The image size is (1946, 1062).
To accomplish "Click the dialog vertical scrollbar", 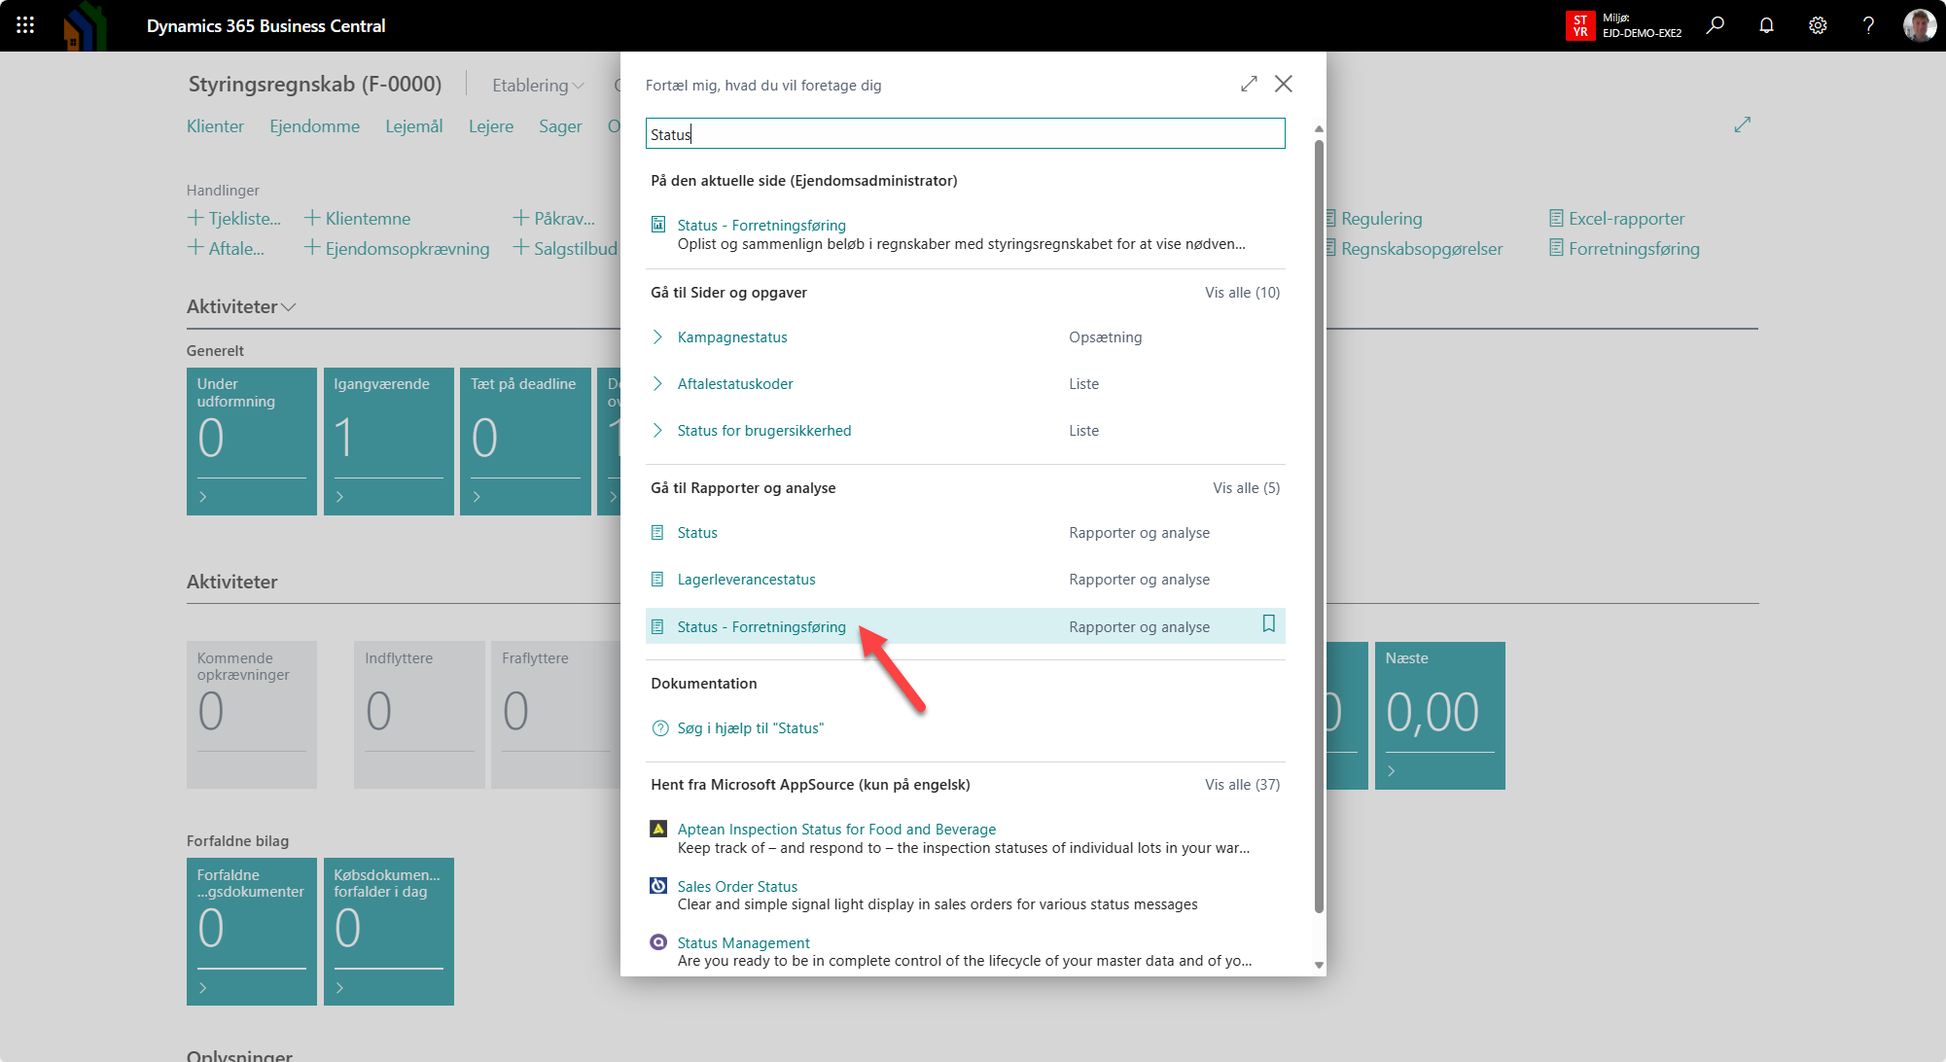I will [x=1319, y=525].
